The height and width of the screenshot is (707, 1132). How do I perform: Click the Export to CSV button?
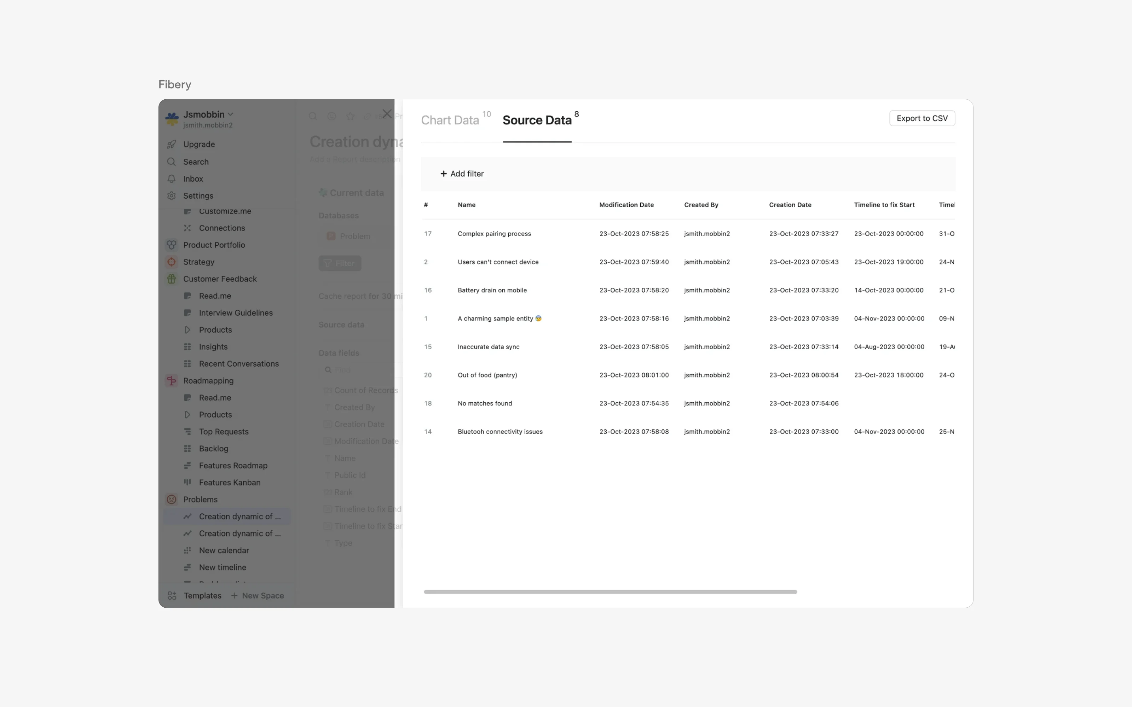[x=922, y=118]
